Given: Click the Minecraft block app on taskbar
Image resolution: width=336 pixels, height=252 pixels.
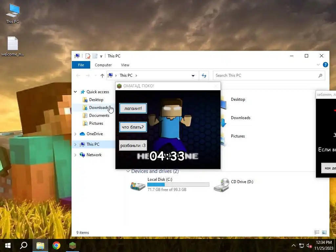Looking at the screenshot, I should (x=73, y=245).
